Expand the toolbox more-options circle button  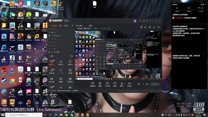[72, 56]
